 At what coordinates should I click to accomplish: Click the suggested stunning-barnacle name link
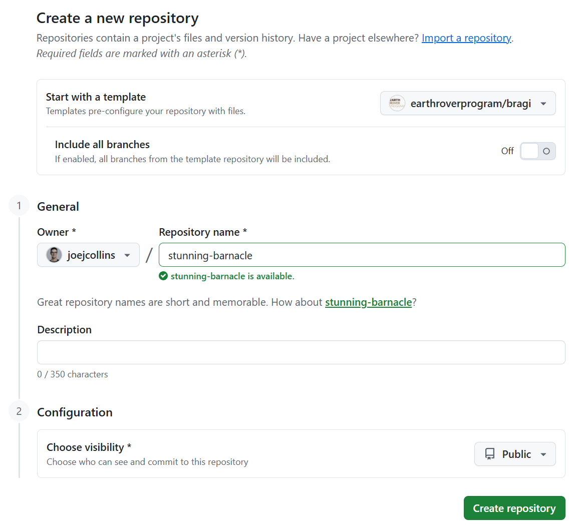pyautogui.click(x=369, y=302)
